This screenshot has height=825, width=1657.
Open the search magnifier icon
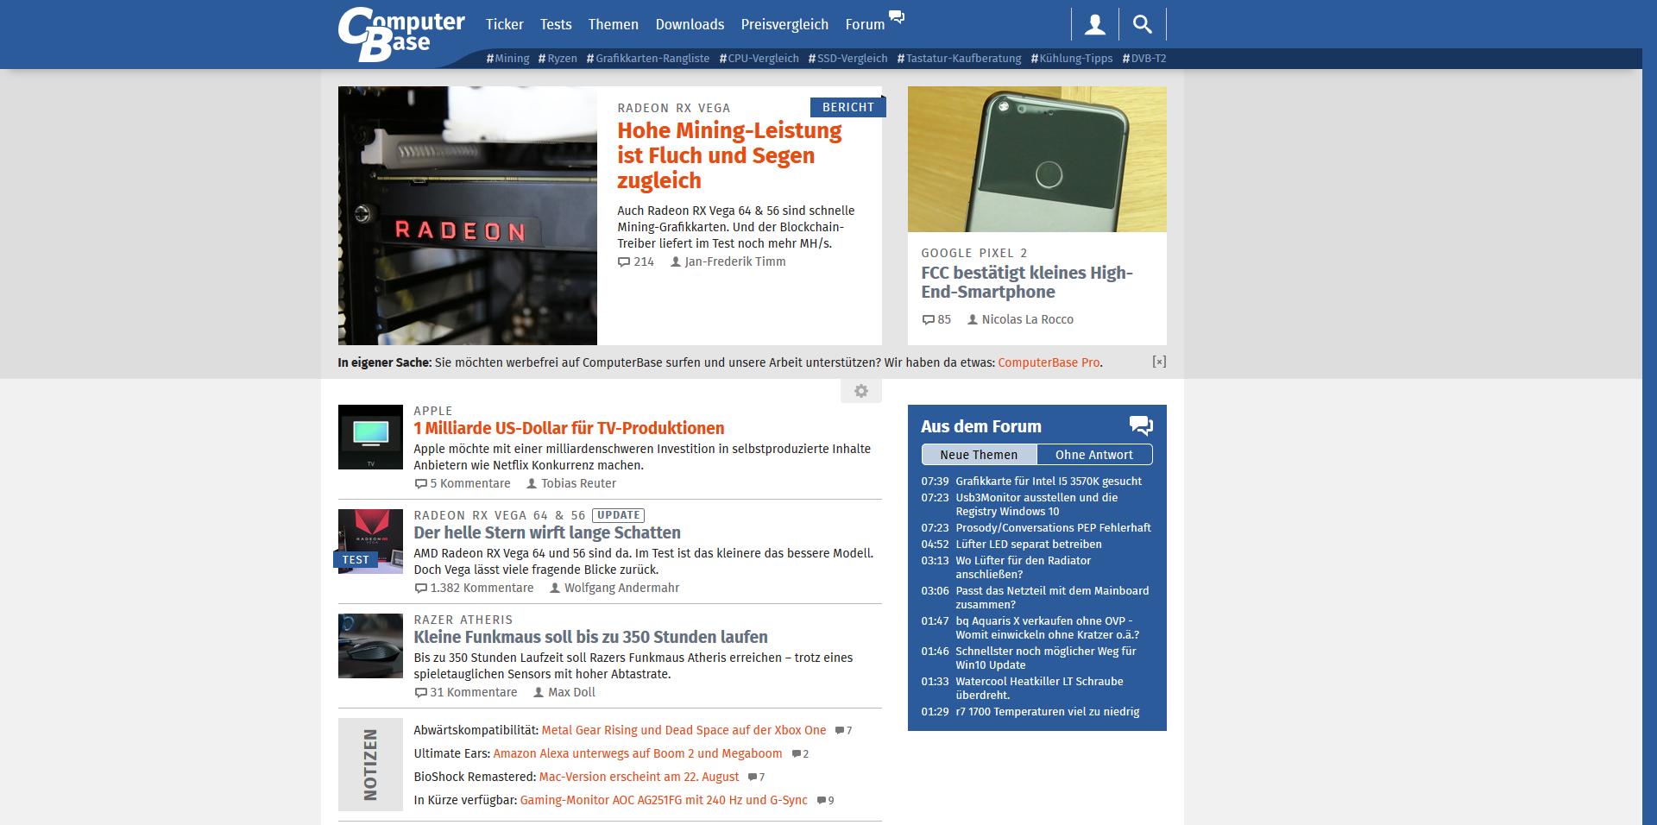(x=1143, y=24)
